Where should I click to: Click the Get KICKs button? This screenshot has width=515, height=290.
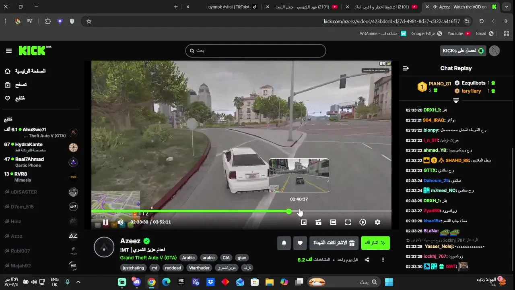463,51
